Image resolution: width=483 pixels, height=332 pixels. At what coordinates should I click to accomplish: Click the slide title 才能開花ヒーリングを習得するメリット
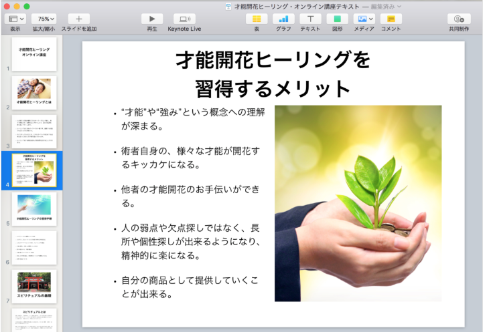(273, 73)
